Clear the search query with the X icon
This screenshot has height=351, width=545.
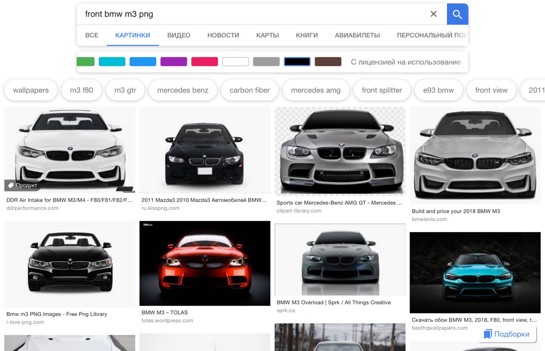point(433,14)
